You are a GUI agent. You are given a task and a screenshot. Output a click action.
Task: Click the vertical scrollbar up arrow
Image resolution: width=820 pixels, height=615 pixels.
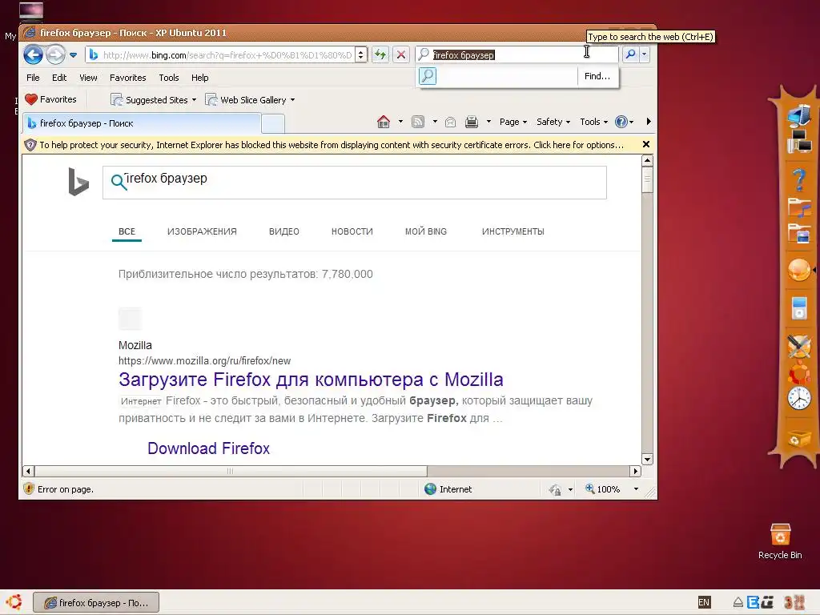click(647, 160)
